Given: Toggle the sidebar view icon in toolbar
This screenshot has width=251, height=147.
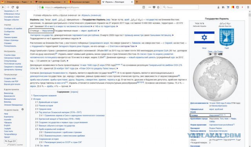Looking at the screenshot, I should (x=238, y=7).
